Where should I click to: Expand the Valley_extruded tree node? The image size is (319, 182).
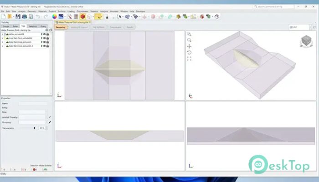(x=2, y=34)
